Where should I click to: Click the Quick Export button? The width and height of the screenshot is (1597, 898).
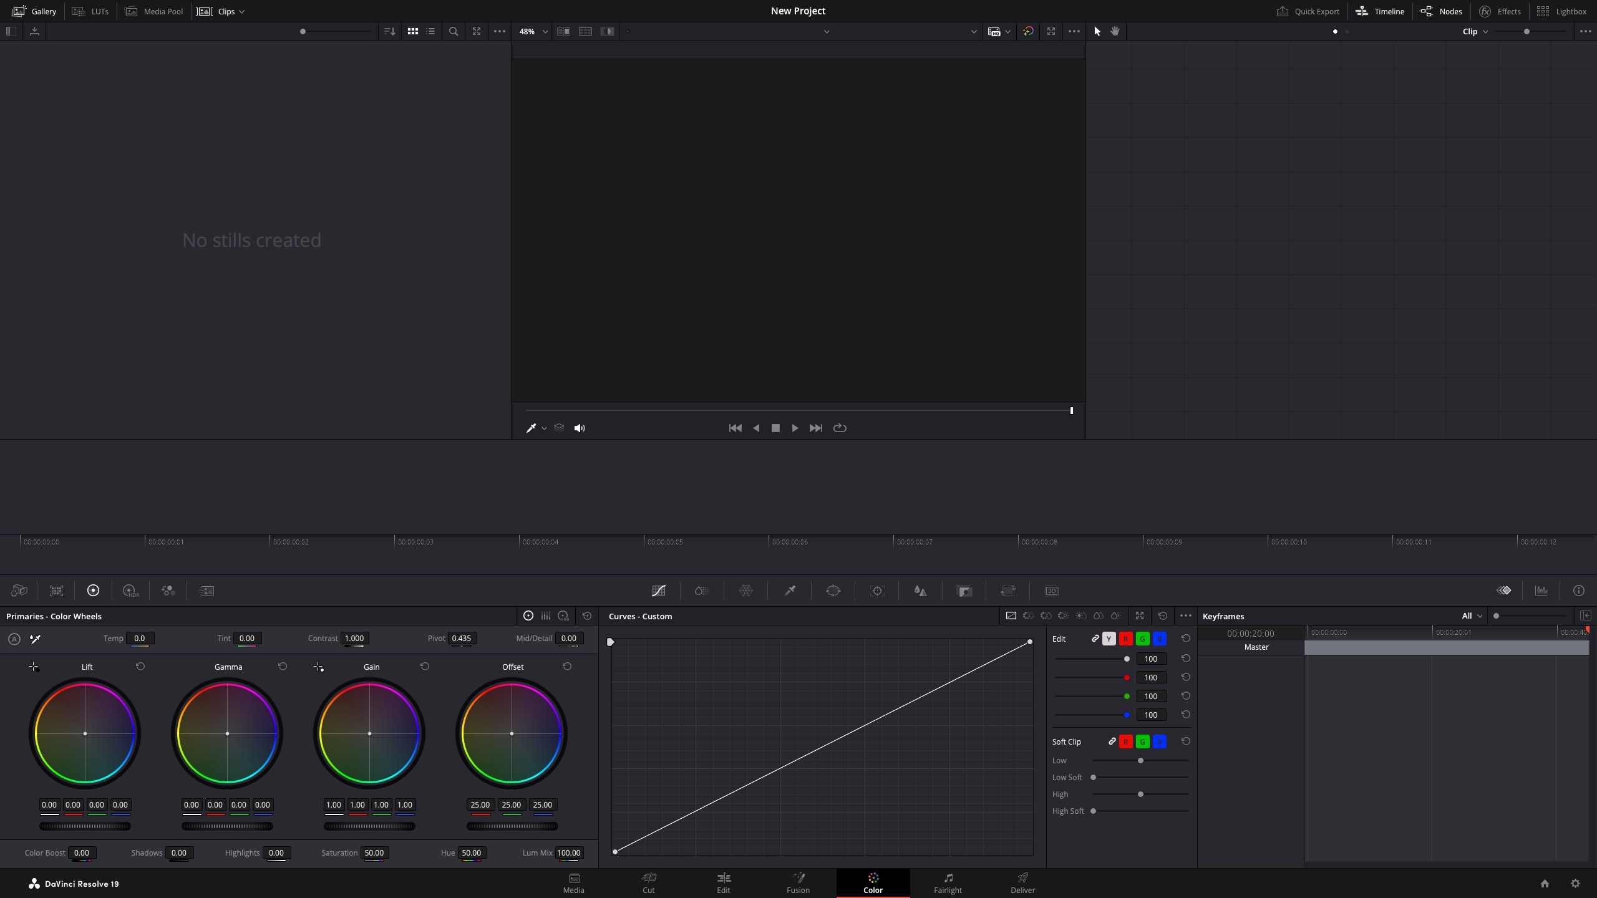(x=1308, y=11)
